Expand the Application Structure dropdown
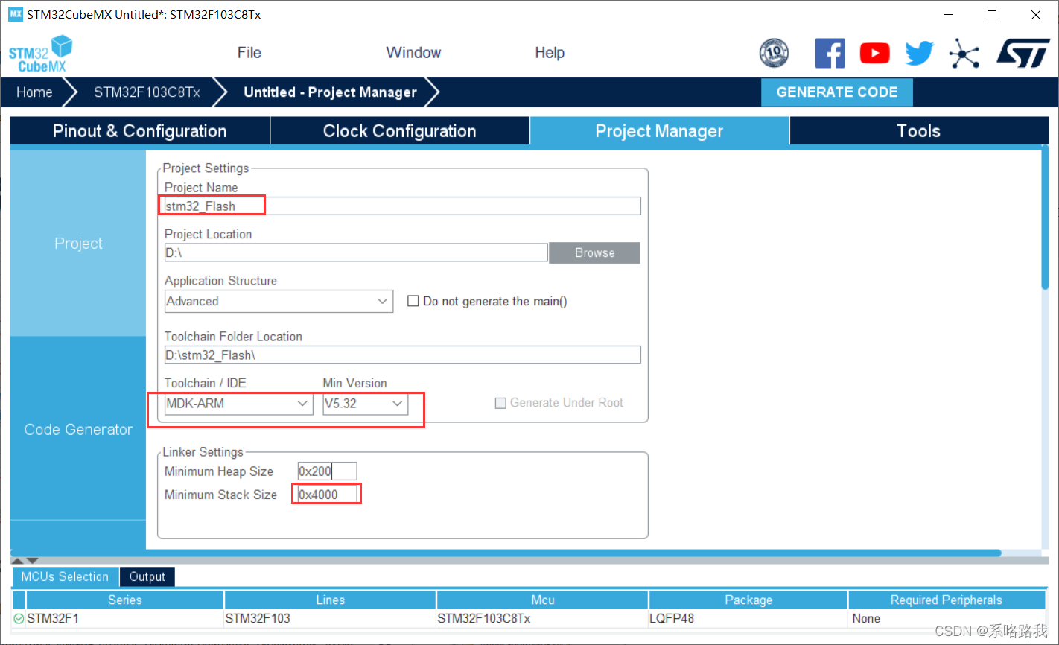This screenshot has width=1059, height=645. coord(279,301)
